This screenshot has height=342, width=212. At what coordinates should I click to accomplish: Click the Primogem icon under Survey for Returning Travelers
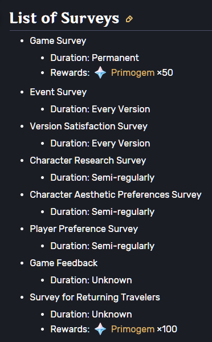tap(100, 329)
